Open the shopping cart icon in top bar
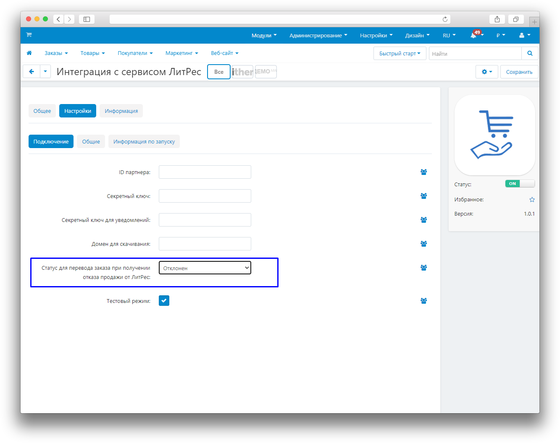 (x=29, y=35)
